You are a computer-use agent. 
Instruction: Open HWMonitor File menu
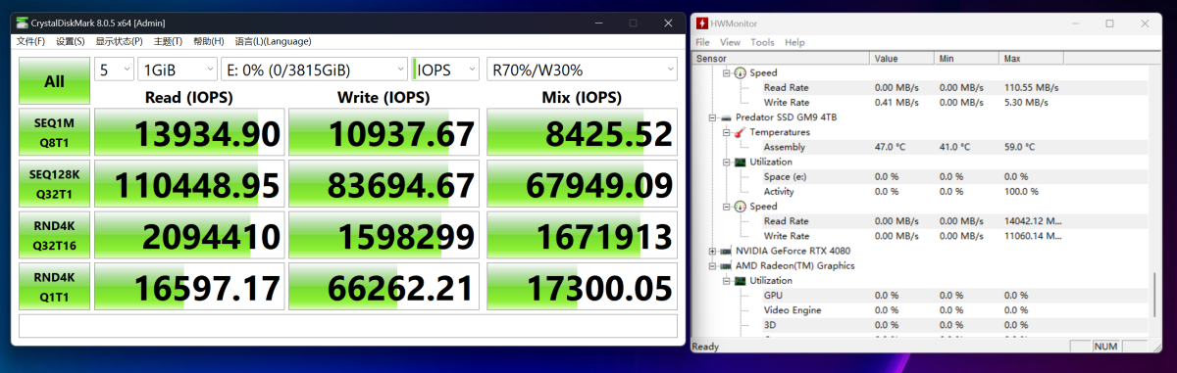702,42
